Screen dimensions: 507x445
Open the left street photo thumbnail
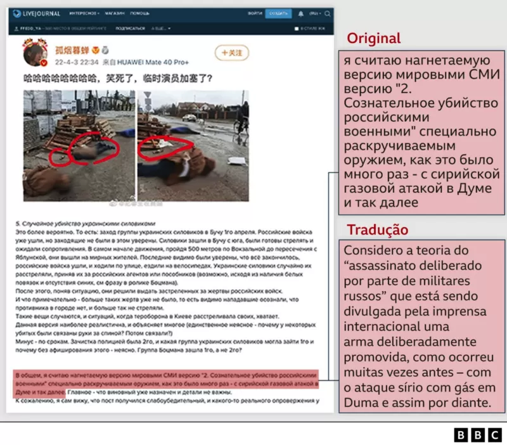[79, 146]
